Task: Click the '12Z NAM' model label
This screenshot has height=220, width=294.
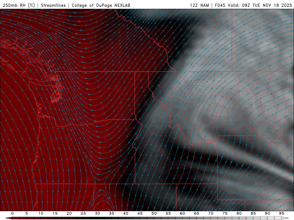Action: coord(199,5)
